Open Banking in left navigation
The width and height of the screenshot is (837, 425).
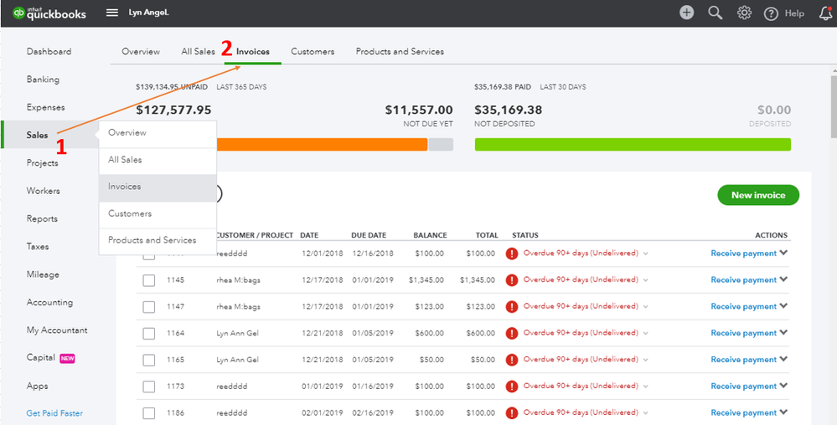(x=44, y=79)
